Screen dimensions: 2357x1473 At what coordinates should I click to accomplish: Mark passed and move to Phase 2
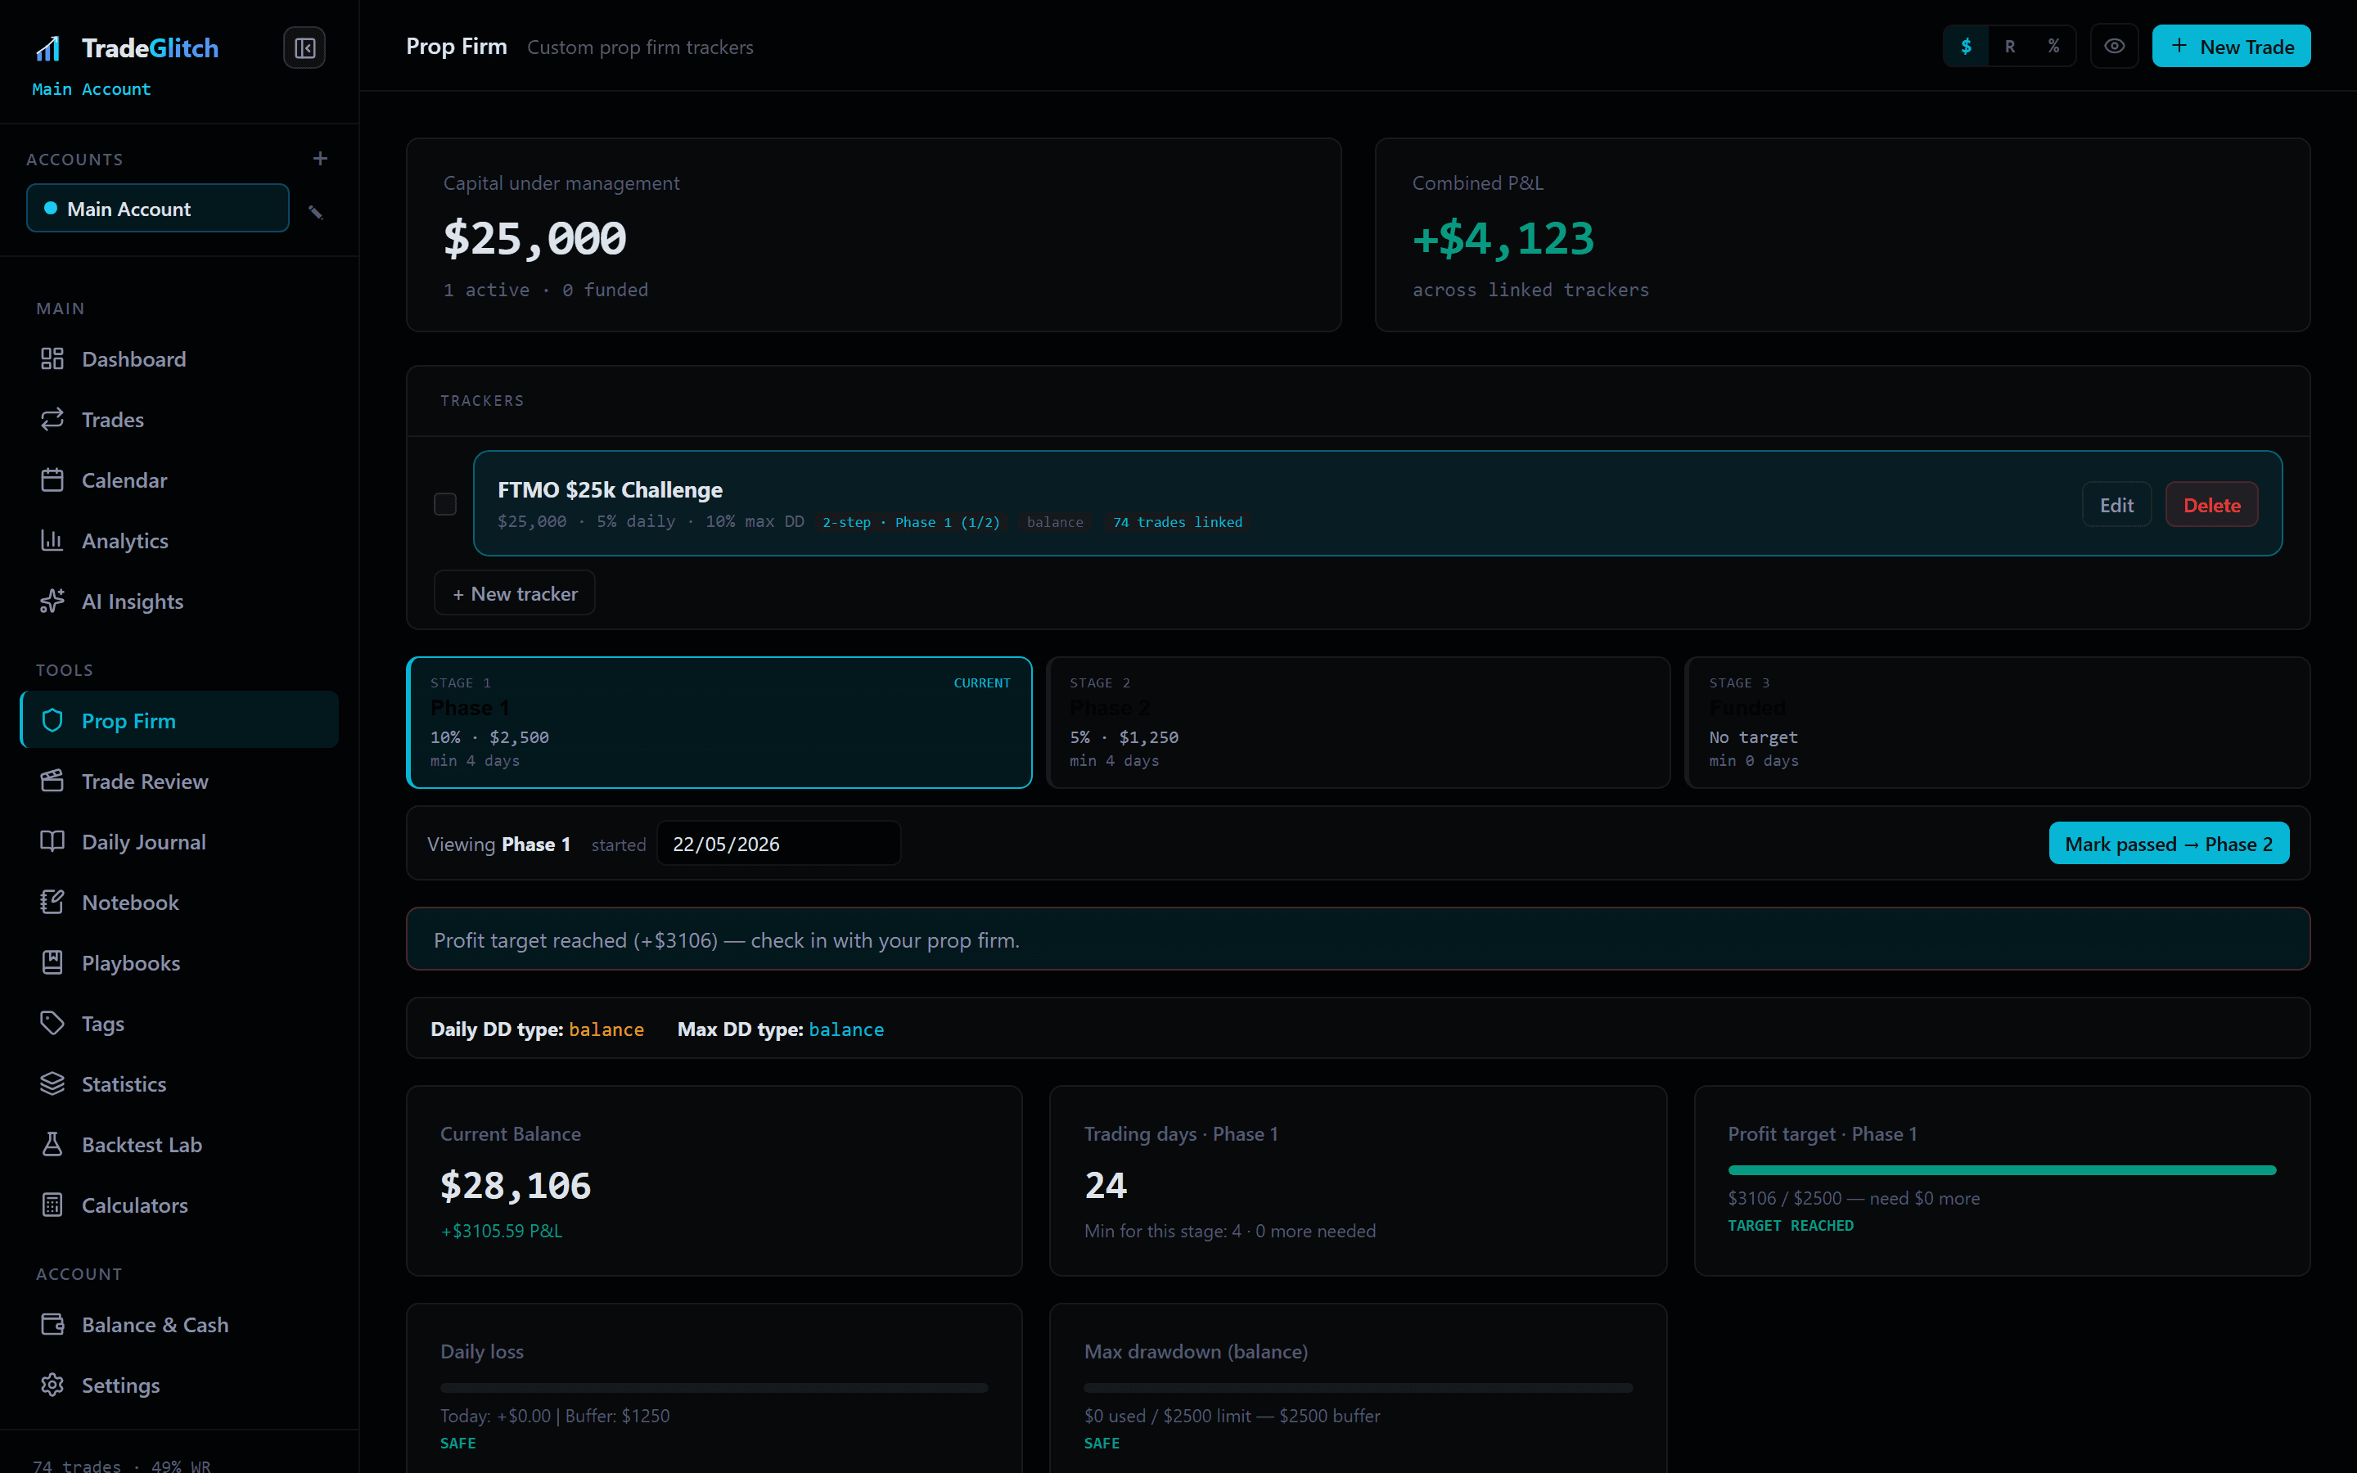2168,844
